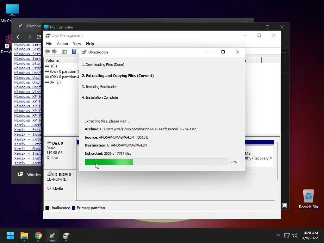Minimize the UNetbootin progress dialog
The image size is (324, 243).
[x=209, y=52]
